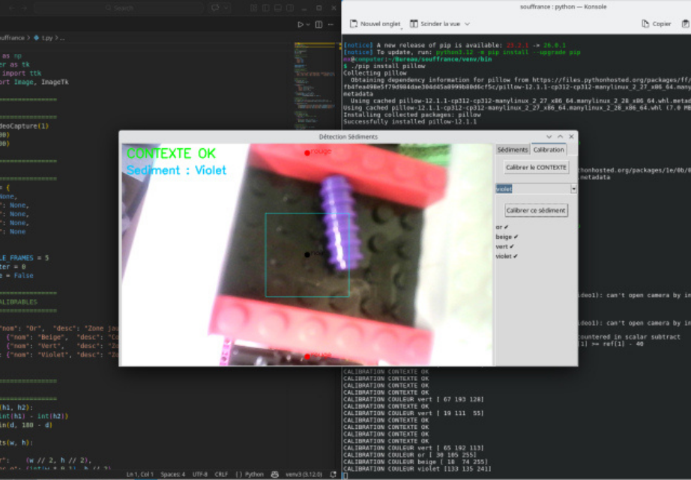Open the violet combobox dropdown arrow
691x480 pixels.
pos(573,189)
